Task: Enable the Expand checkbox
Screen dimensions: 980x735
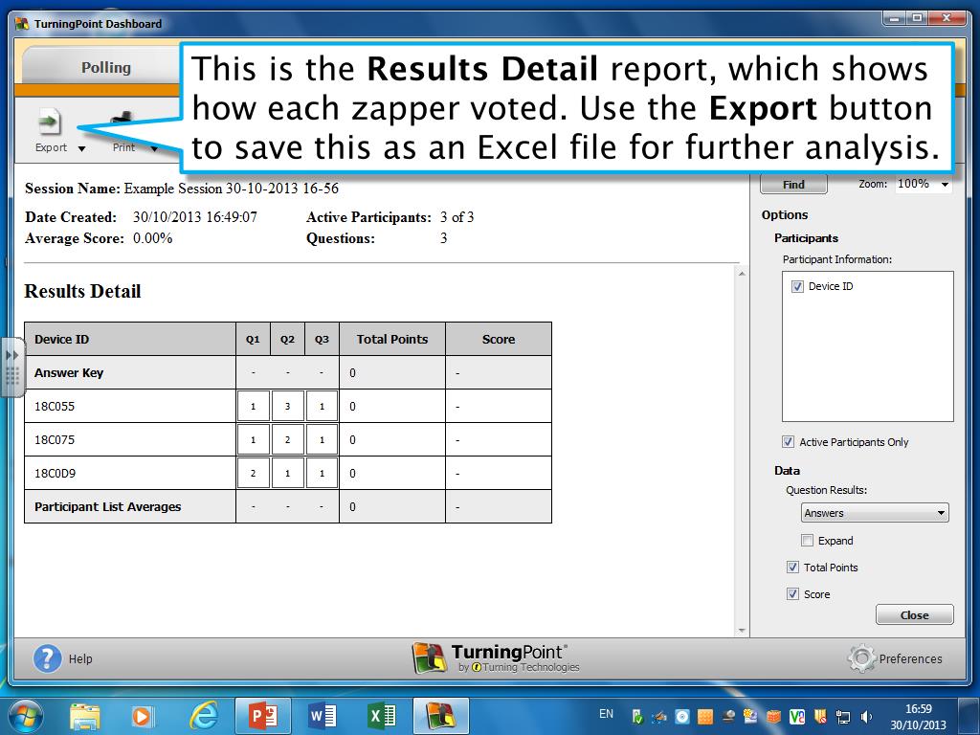Action: coord(807,541)
